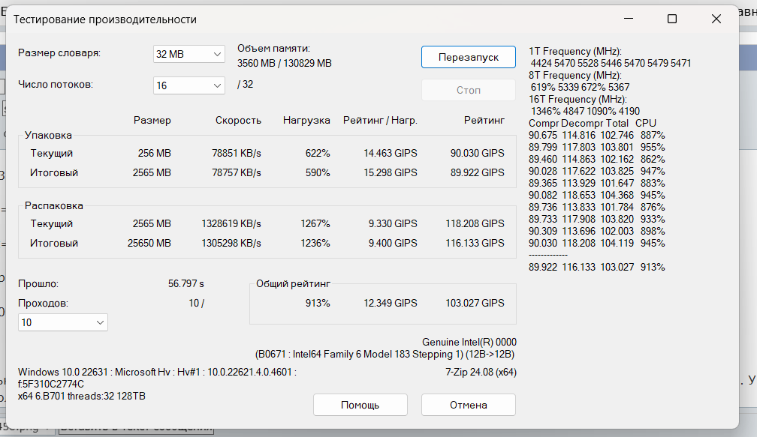
Task: Click the Число потоков label
Action: tap(56, 85)
